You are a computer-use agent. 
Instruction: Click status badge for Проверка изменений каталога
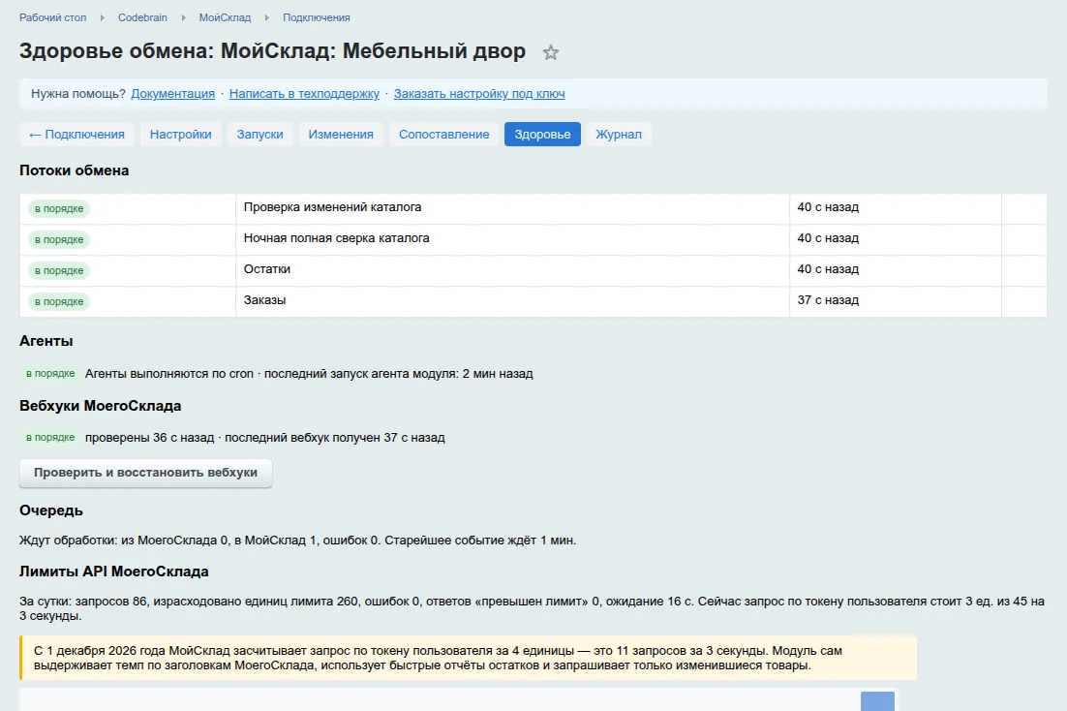coord(59,208)
